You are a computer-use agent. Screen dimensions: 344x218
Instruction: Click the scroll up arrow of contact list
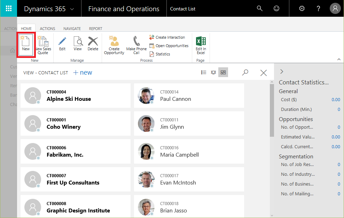[x=272, y=82]
